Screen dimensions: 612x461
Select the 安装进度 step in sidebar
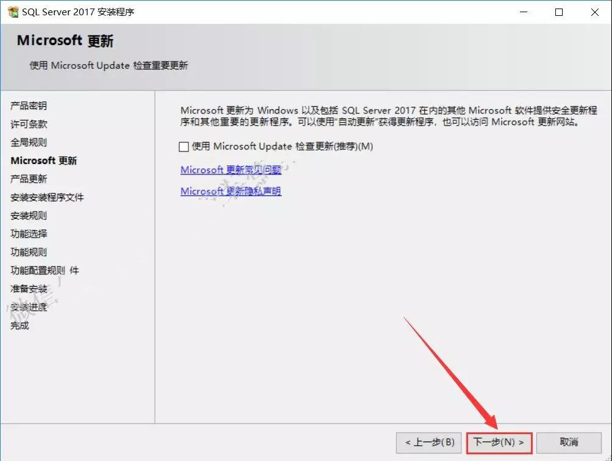[29, 307]
